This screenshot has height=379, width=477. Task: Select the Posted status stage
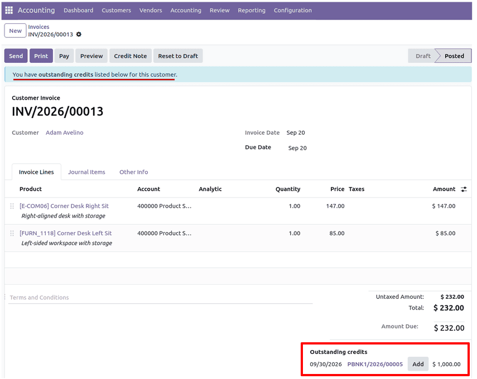pyautogui.click(x=454, y=56)
